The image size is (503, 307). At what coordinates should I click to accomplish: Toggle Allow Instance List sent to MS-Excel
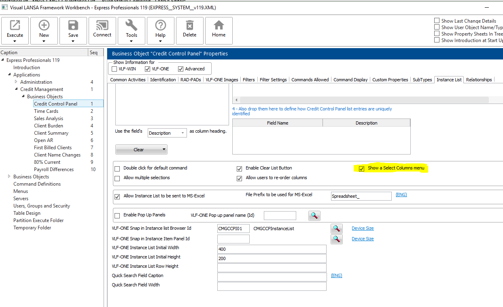117,197
